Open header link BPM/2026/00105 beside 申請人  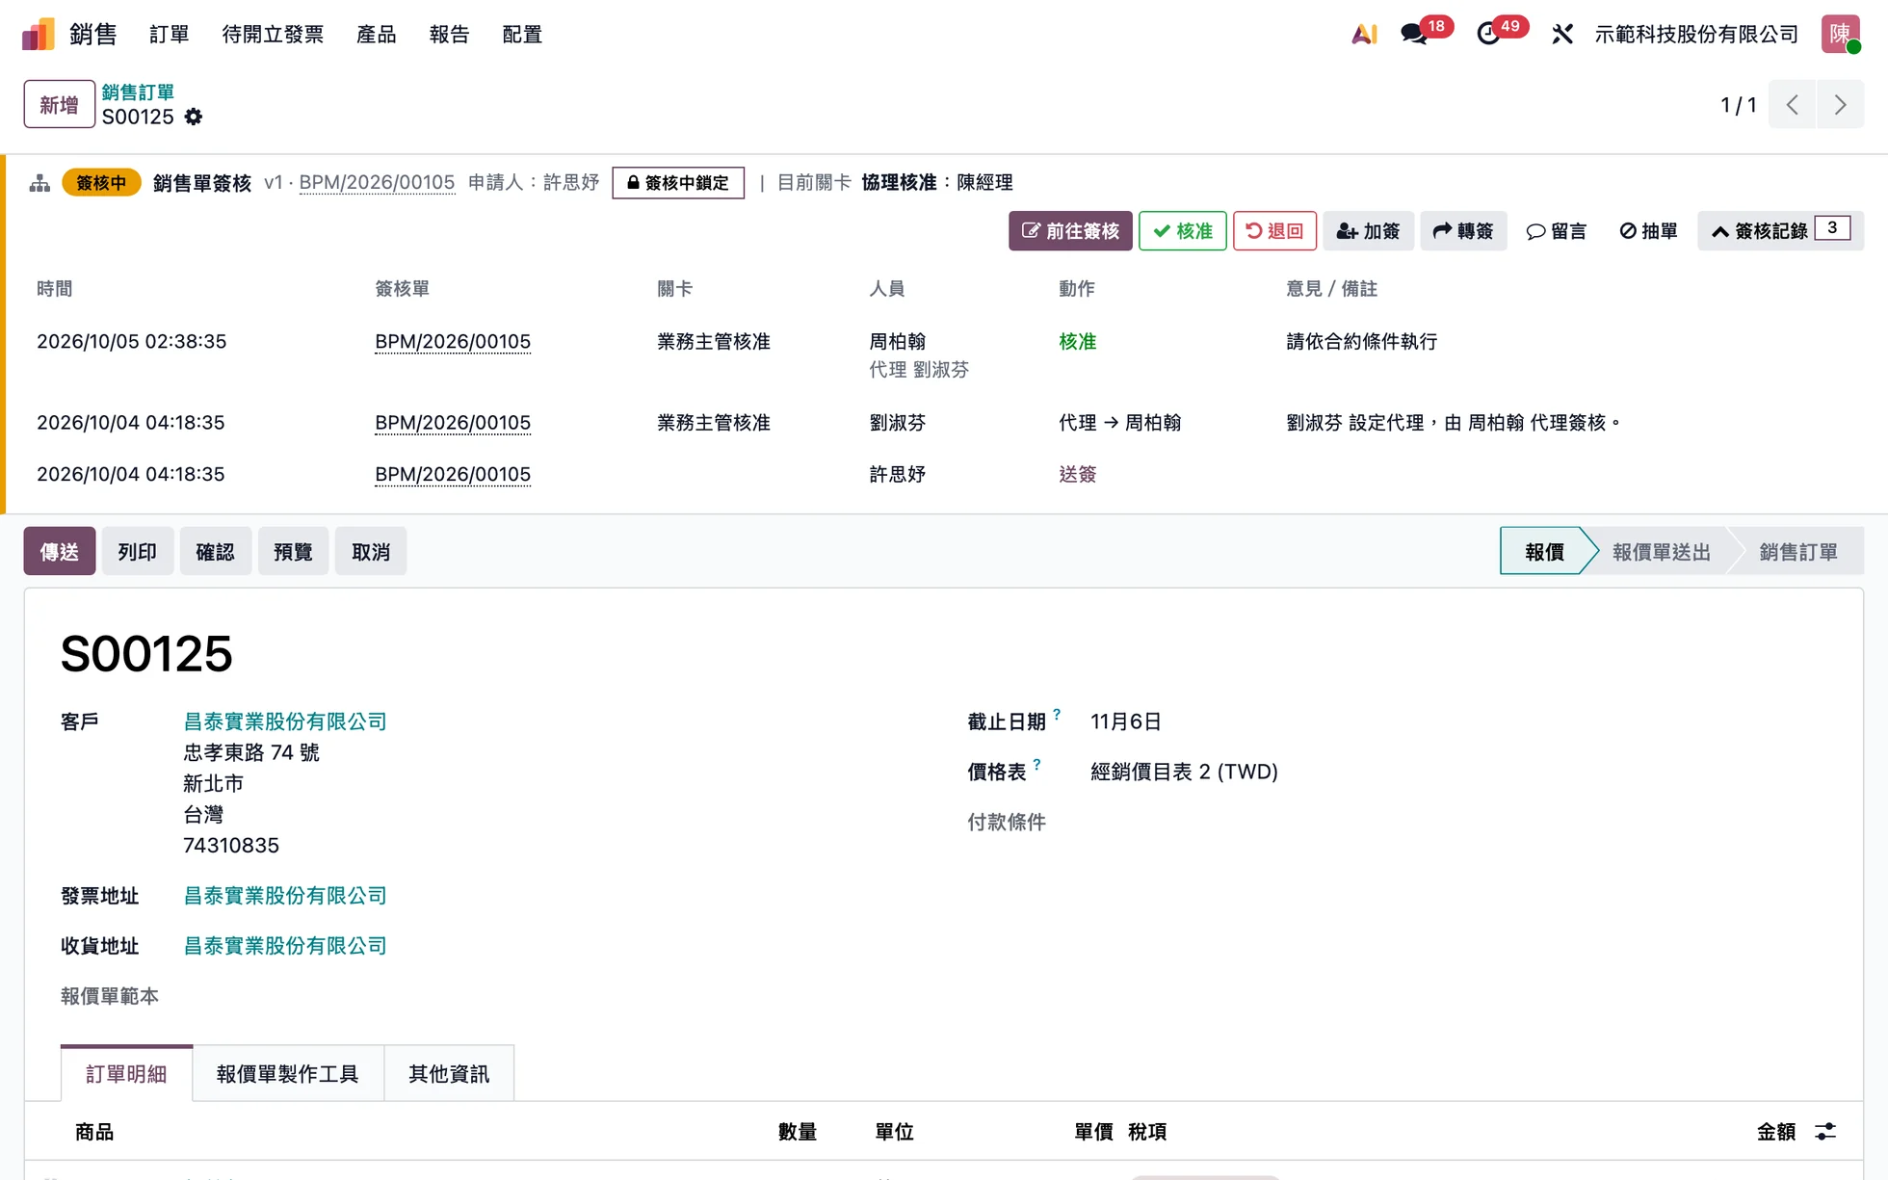point(377,183)
